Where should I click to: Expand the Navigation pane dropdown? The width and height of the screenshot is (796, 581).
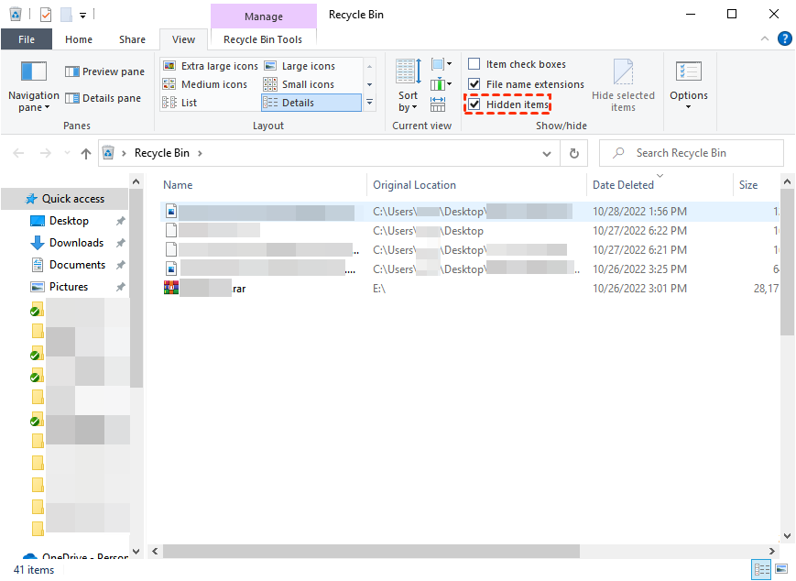(33, 102)
